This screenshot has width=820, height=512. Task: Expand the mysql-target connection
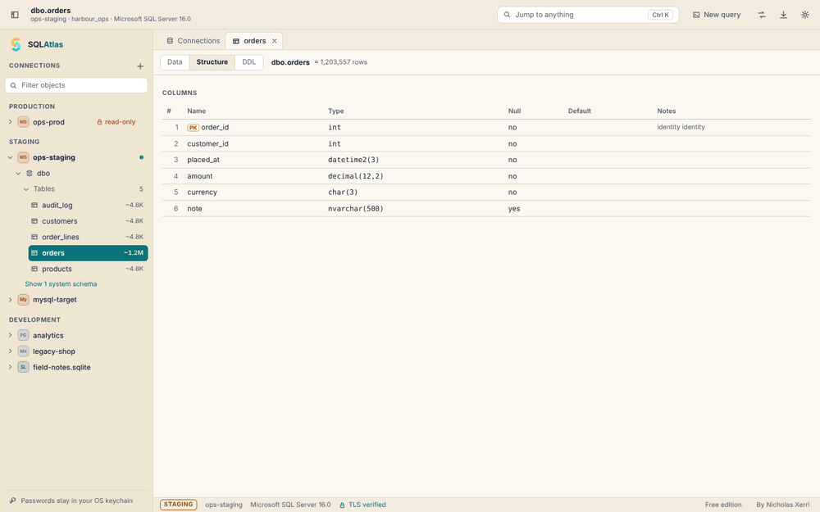[10, 300]
